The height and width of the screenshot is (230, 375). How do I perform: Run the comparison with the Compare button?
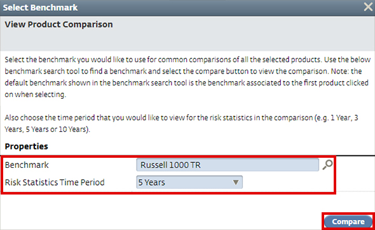pos(348,222)
